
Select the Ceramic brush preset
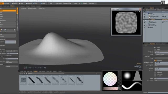(x=72, y=80)
